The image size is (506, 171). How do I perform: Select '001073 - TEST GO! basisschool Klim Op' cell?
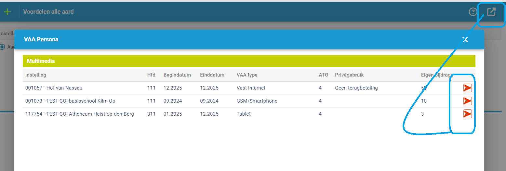[x=70, y=101]
